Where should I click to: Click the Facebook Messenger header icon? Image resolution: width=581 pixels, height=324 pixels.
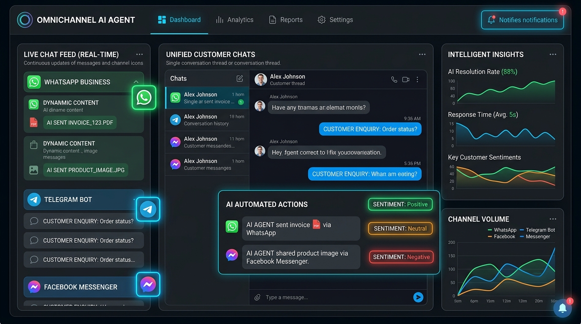coord(34,287)
